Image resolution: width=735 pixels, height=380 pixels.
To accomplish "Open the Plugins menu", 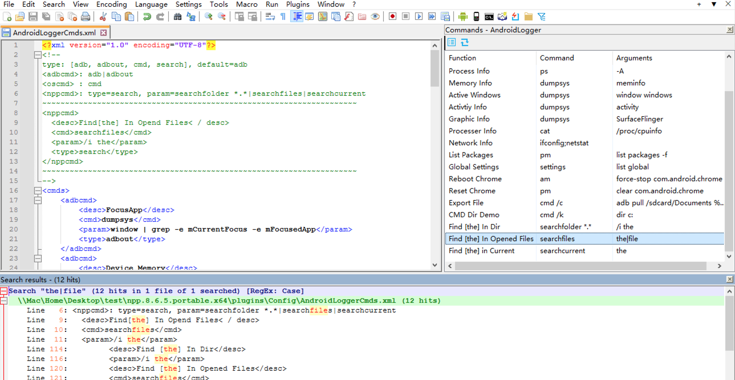I will [297, 4].
